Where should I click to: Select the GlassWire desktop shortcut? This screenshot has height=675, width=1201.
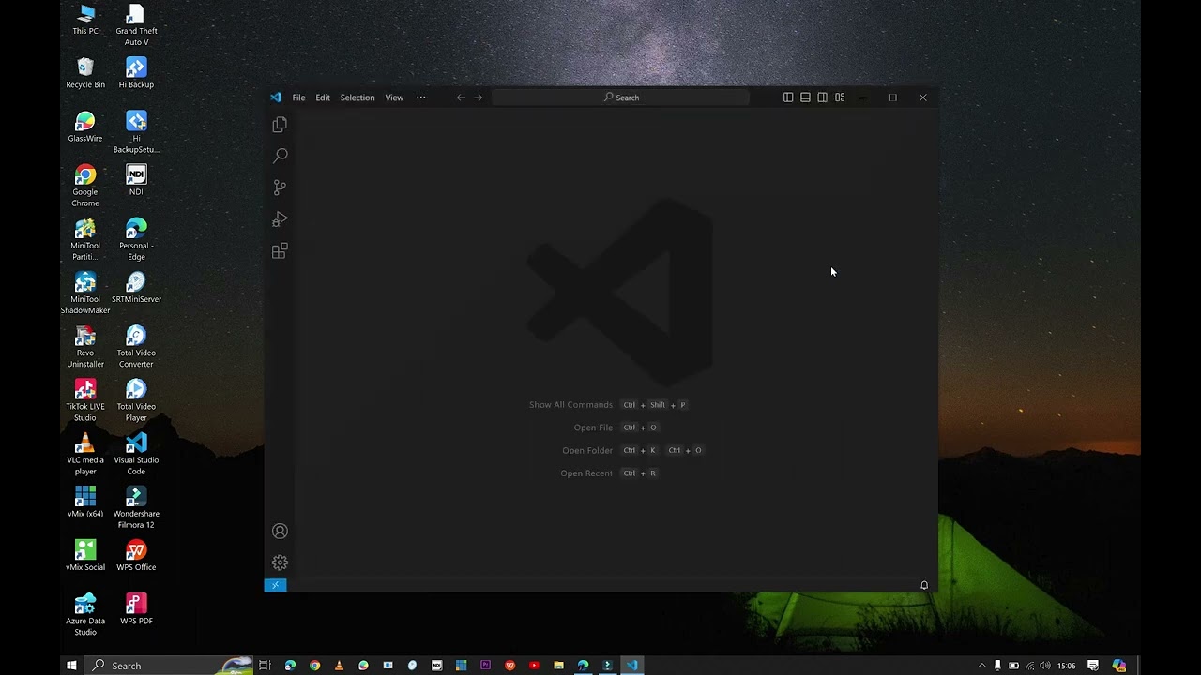pos(85,127)
